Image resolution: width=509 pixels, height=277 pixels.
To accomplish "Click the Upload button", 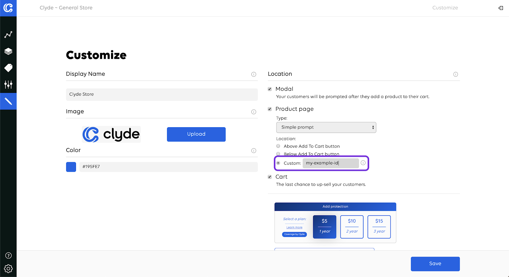I will pos(196,134).
